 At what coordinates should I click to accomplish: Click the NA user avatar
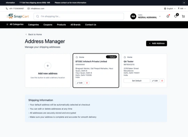click(x=133, y=17)
